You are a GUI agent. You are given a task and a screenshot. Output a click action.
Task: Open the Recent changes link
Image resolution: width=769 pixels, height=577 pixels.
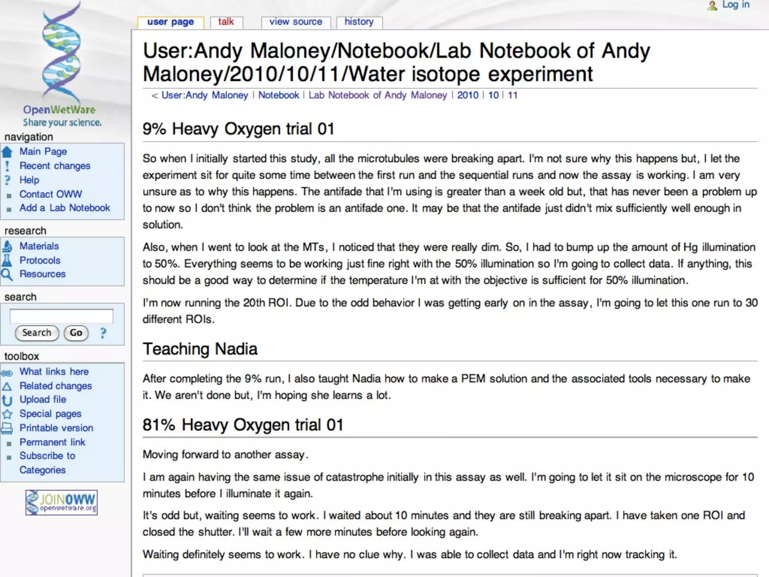coord(55,166)
